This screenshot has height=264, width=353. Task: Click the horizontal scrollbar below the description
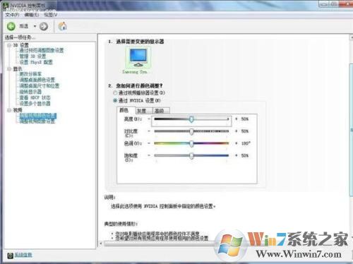(160, 244)
